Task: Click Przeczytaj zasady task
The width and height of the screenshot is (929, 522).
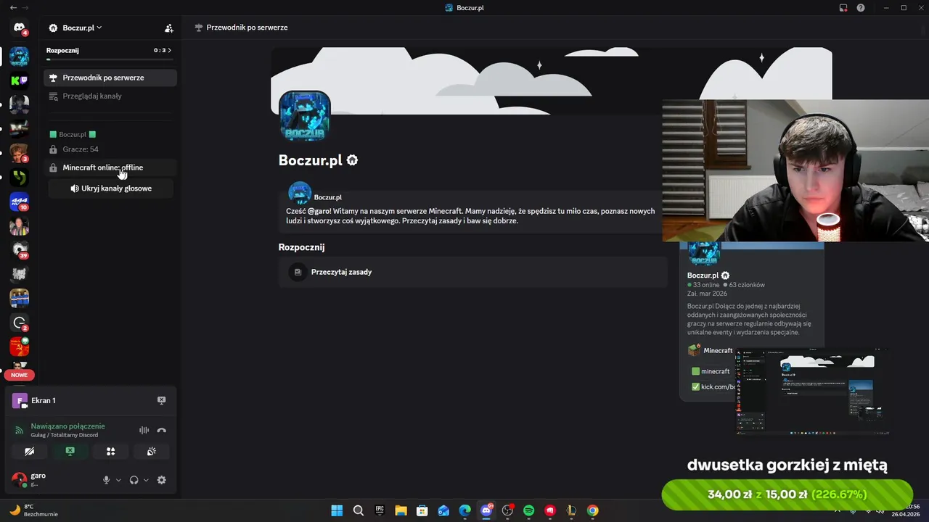Action: [x=472, y=272]
